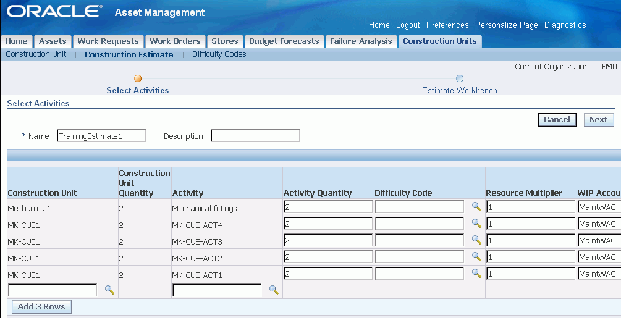Focus Resource Multiplier for MK-CUE-ACT4
The image size is (621, 318).
coord(531,224)
